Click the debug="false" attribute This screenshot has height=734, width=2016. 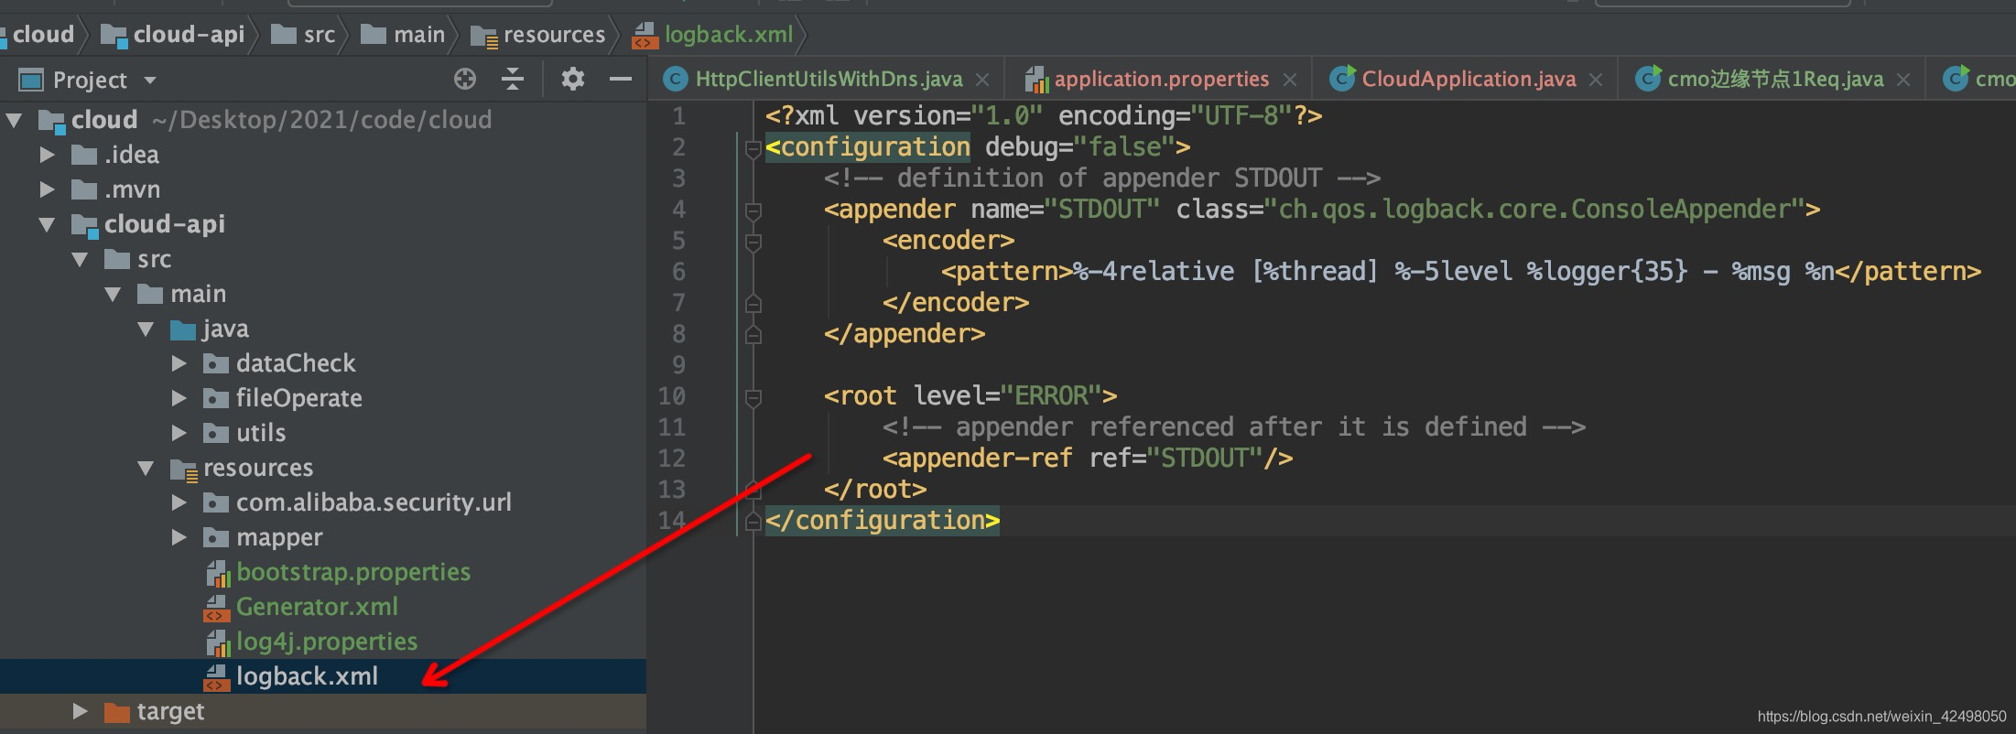tap(1078, 147)
